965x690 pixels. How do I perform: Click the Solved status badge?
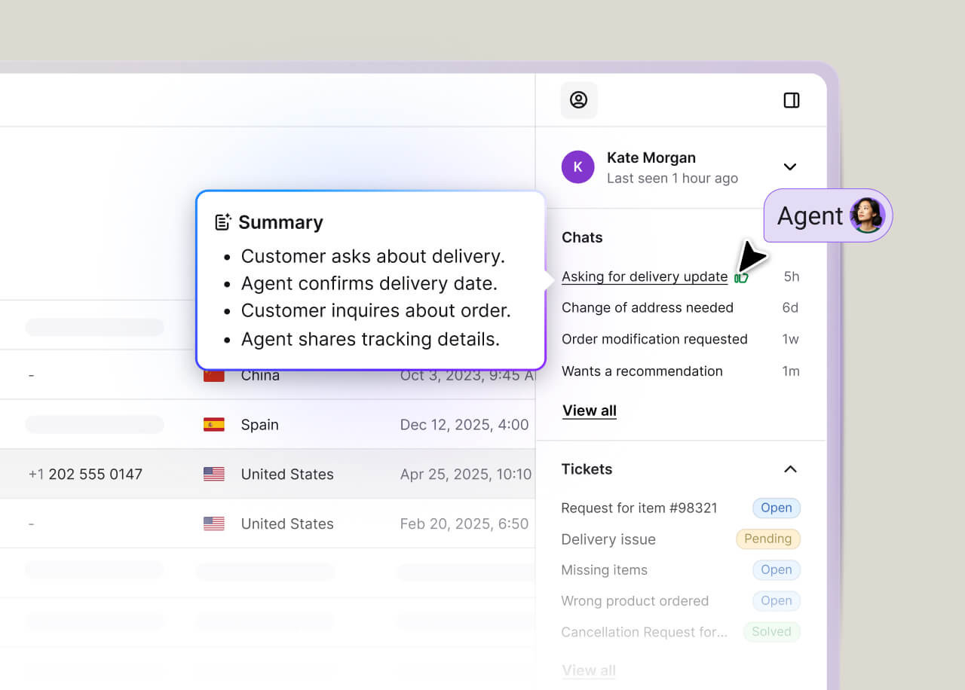[x=771, y=631]
